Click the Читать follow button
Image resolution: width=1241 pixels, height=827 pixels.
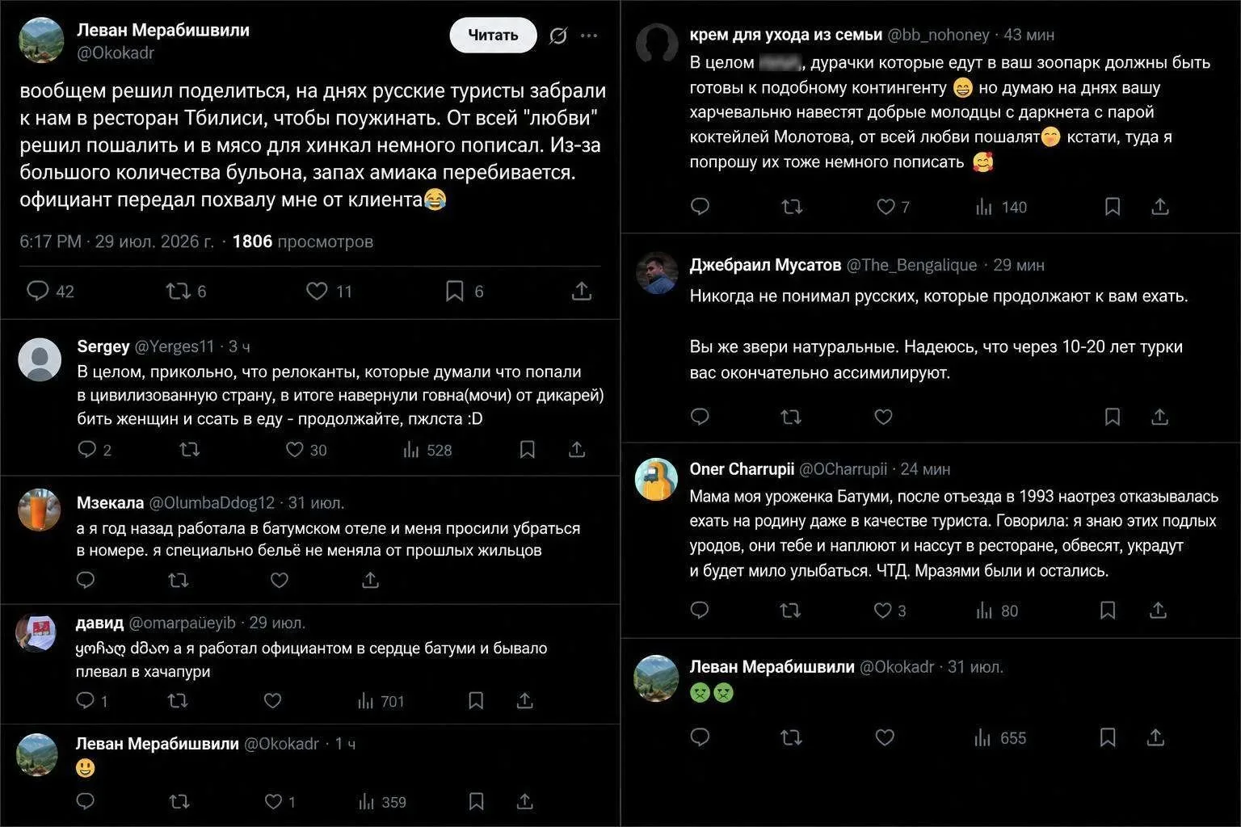tap(493, 35)
